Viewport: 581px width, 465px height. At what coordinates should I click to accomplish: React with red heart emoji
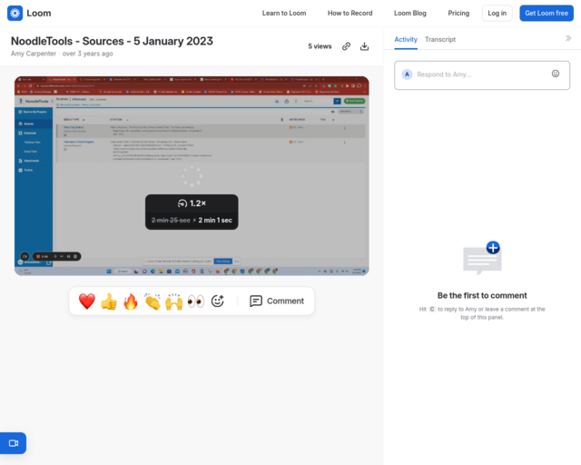click(x=87, y=302)
